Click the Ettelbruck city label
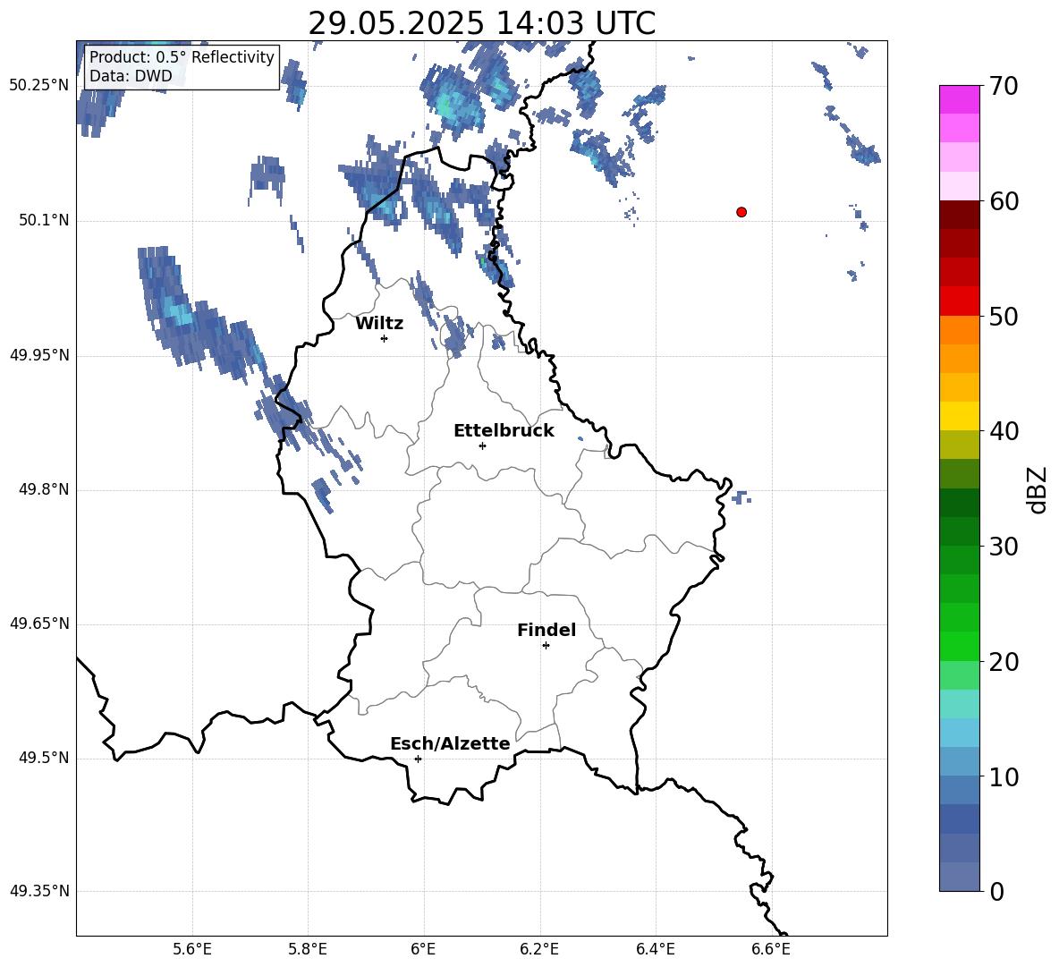 pyautogui.click(x=504, y=431)
